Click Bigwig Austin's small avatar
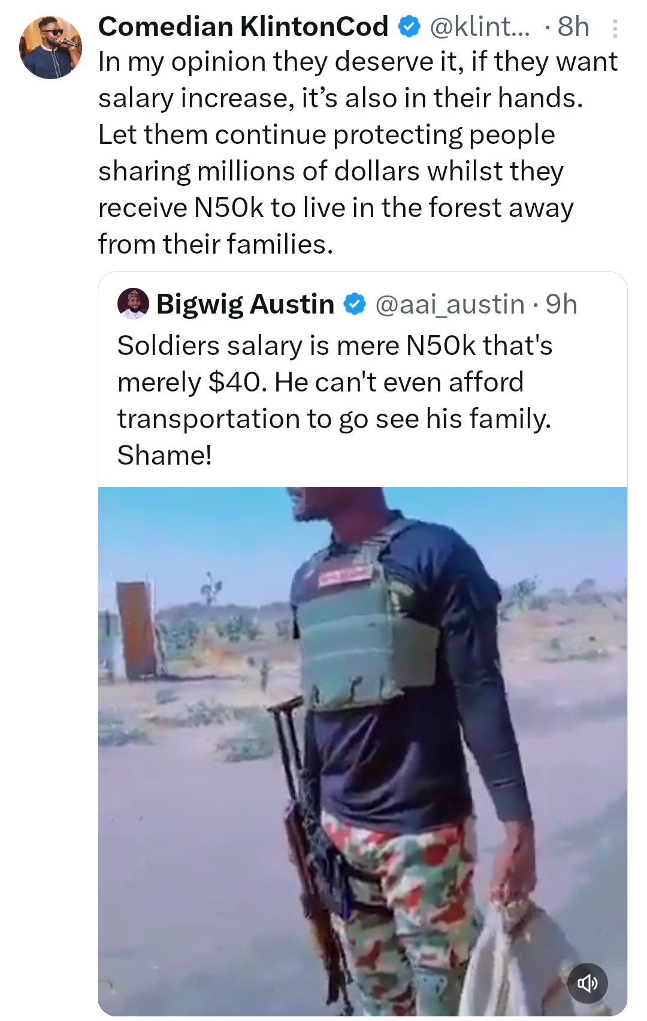Viewport: 647px width, 1021px height. [133, 304]
